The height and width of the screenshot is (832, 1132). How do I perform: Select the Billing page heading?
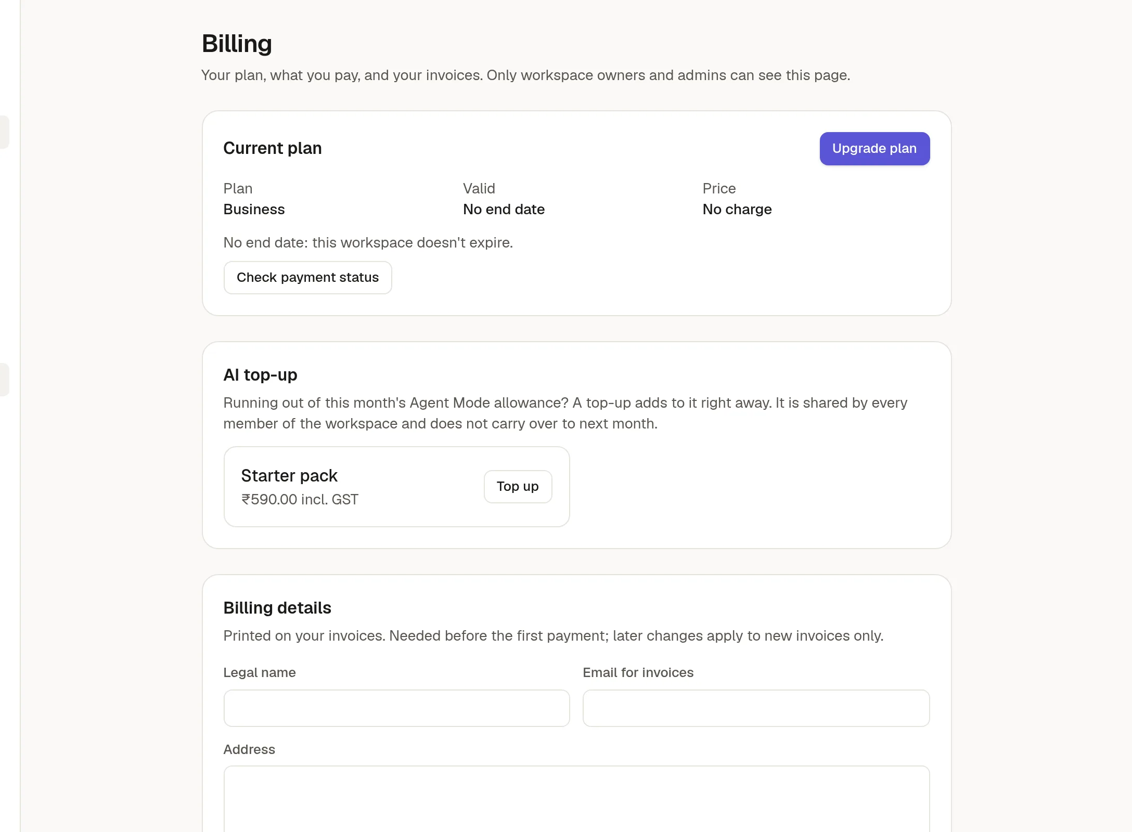point(237,44)
